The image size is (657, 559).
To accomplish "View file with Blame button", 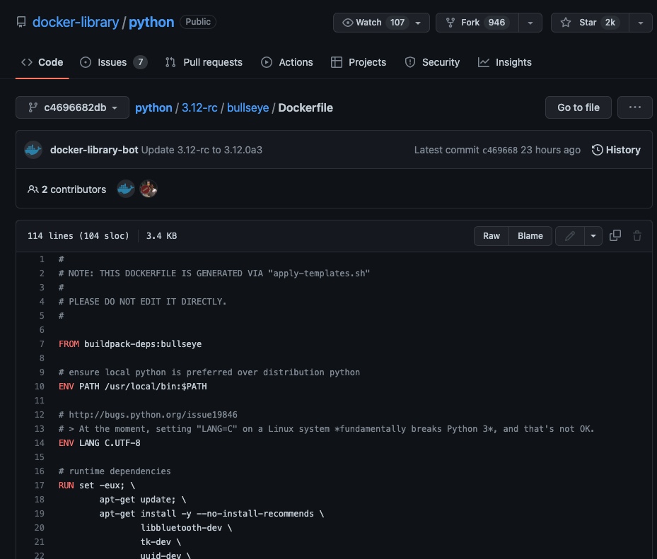I will (530, 236).
